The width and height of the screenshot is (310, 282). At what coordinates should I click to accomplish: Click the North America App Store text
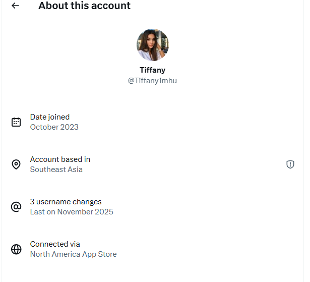74,254
